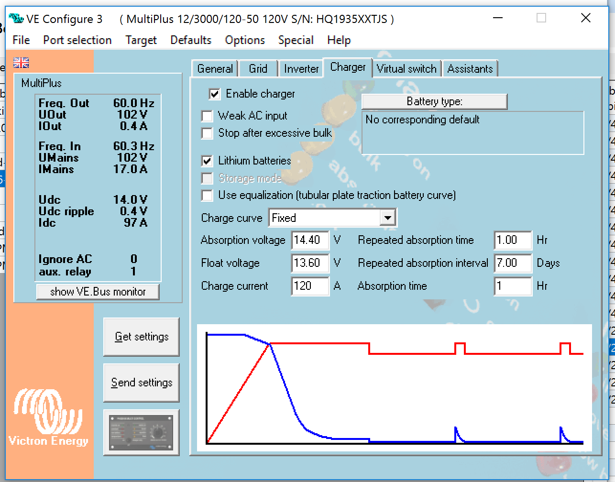615x482 pixels.
Task: Switch to the Inverter tab
Action: pyautogui.click(x=301, y=69)
